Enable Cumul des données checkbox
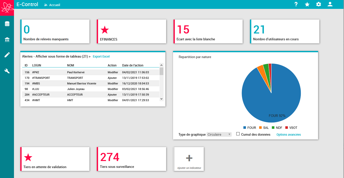The width and height of the screenshot is (344, 178). 238,134
